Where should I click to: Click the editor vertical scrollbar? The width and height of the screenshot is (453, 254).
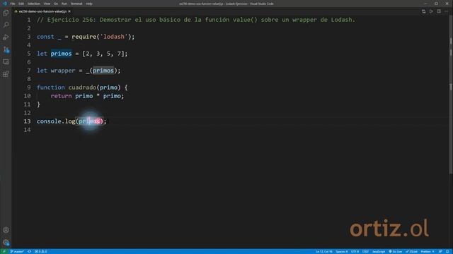pos(451,95)
